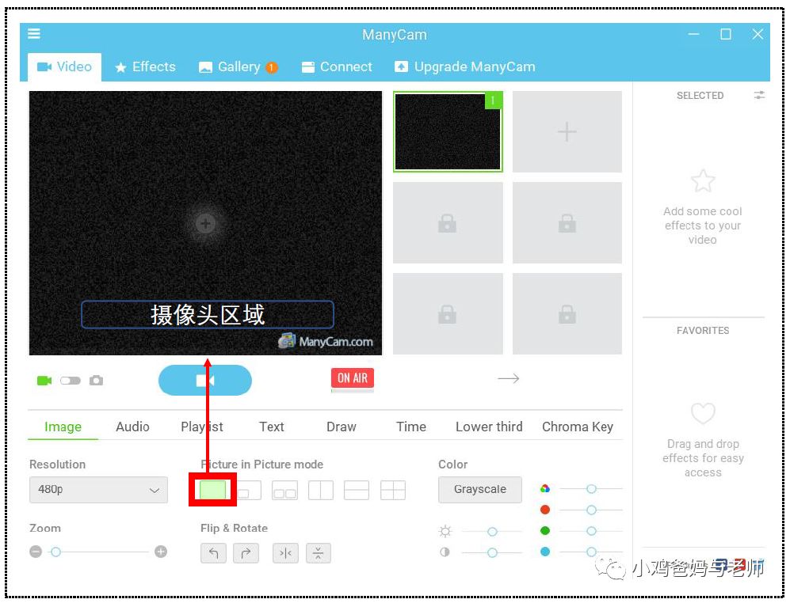Open selected effects settings sliders icon
The image size is (790, 603).
pos(759,95)
